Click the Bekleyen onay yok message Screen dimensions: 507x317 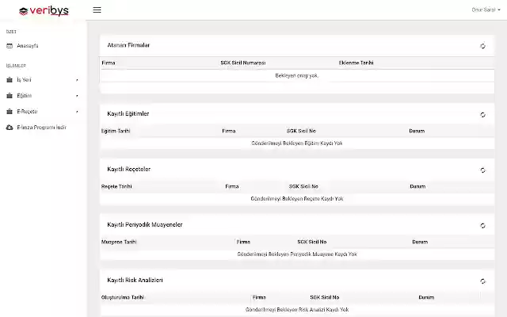(297, 76)
